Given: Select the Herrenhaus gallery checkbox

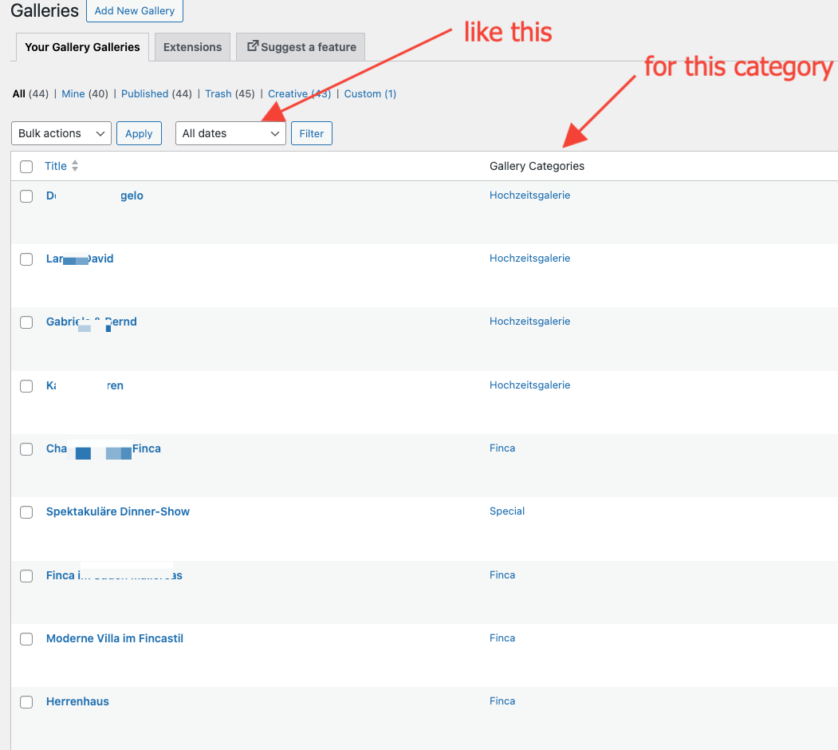Looking at the screenshot, I should coord(26,702).
